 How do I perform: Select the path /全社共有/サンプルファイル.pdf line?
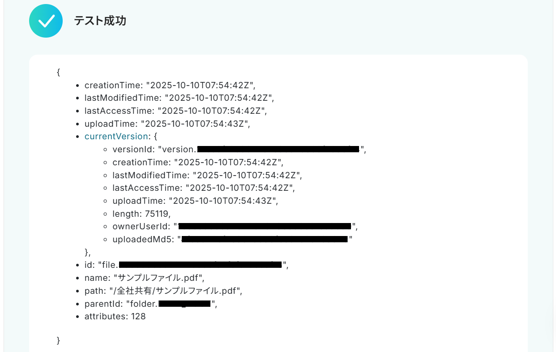[163, 291]
